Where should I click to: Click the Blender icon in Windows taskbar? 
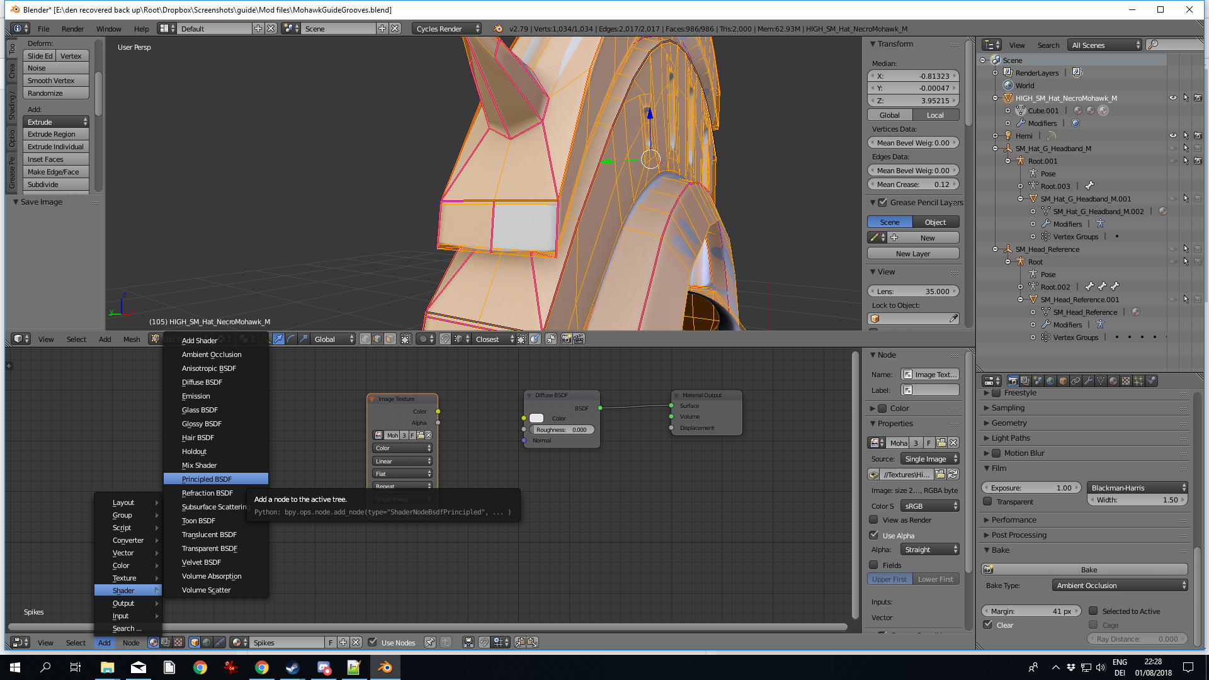(x=385, y=667)
